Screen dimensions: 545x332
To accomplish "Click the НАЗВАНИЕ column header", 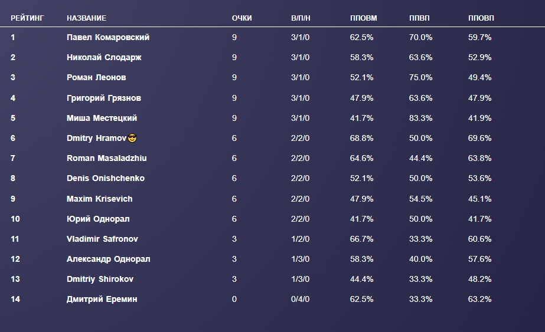I will [x=87, y=18].
